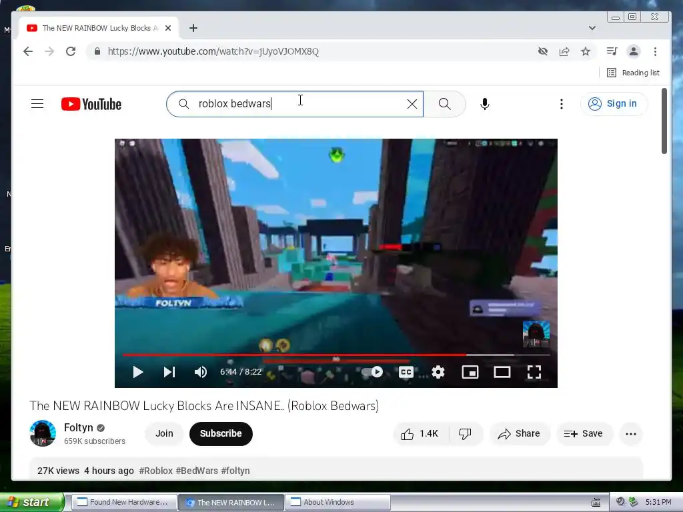Switch to Found New Hardware taskbar item
Viewport: 683px width, 512px height.
tap(123, 502)
